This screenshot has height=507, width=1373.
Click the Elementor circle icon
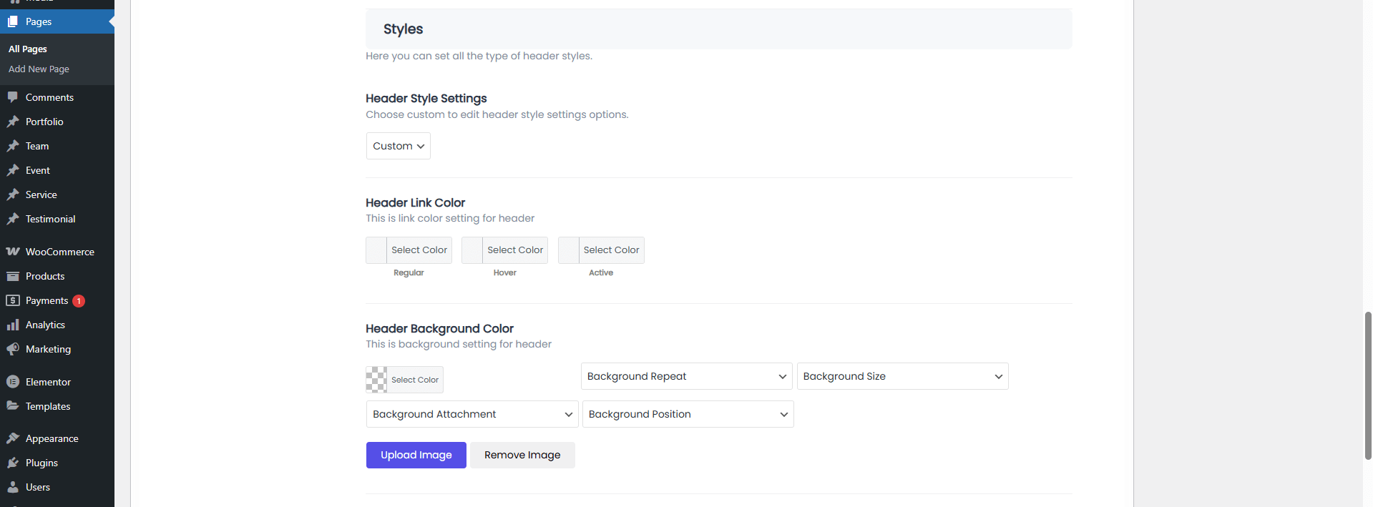(13, 382)
